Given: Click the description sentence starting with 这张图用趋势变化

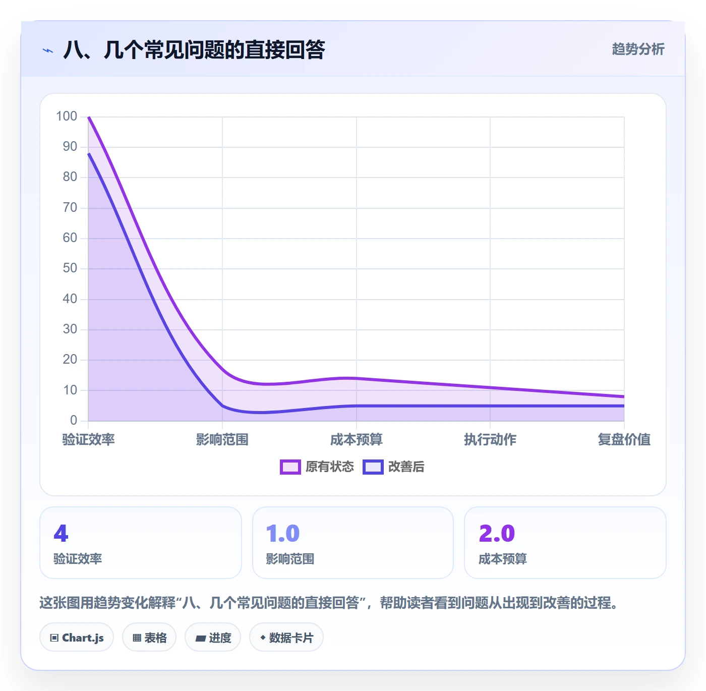Looking at the screenshot, I should (x=330, y=603).
